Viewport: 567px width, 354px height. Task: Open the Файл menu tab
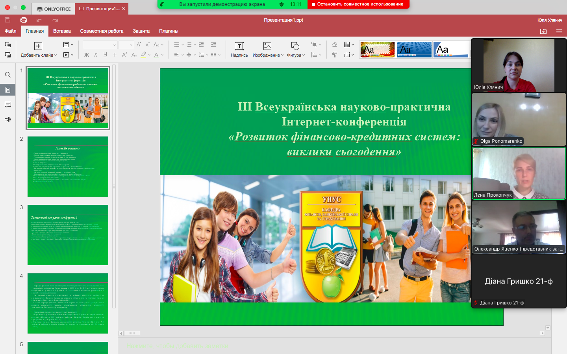[11, 31]
